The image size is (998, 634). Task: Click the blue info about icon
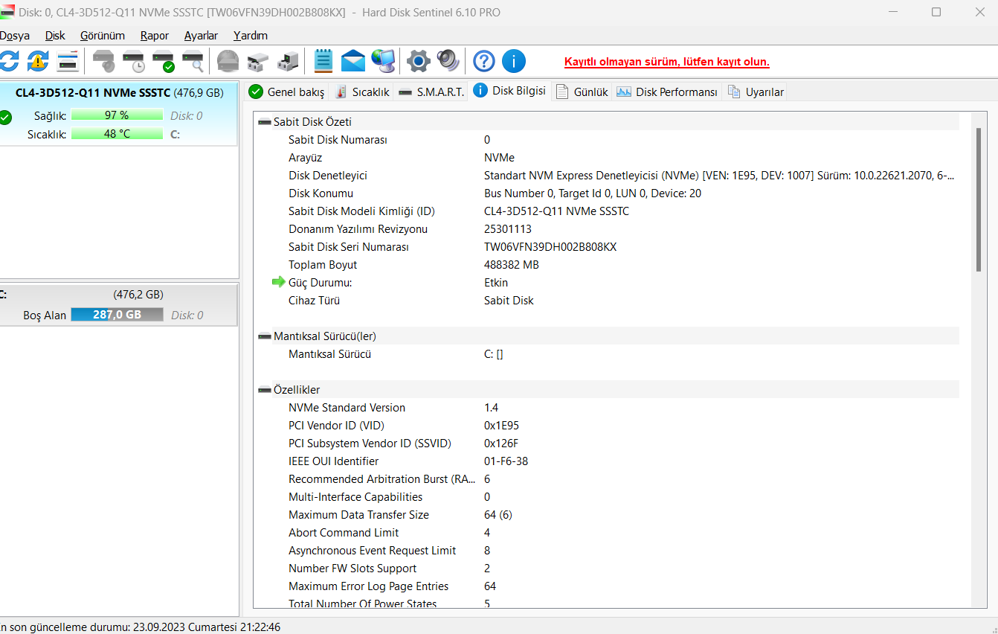pyautogui.click(x=514, y=61)
